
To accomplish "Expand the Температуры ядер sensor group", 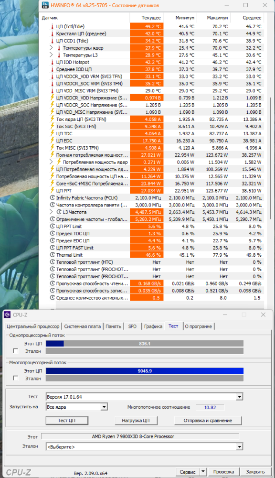I will [51, 48].
